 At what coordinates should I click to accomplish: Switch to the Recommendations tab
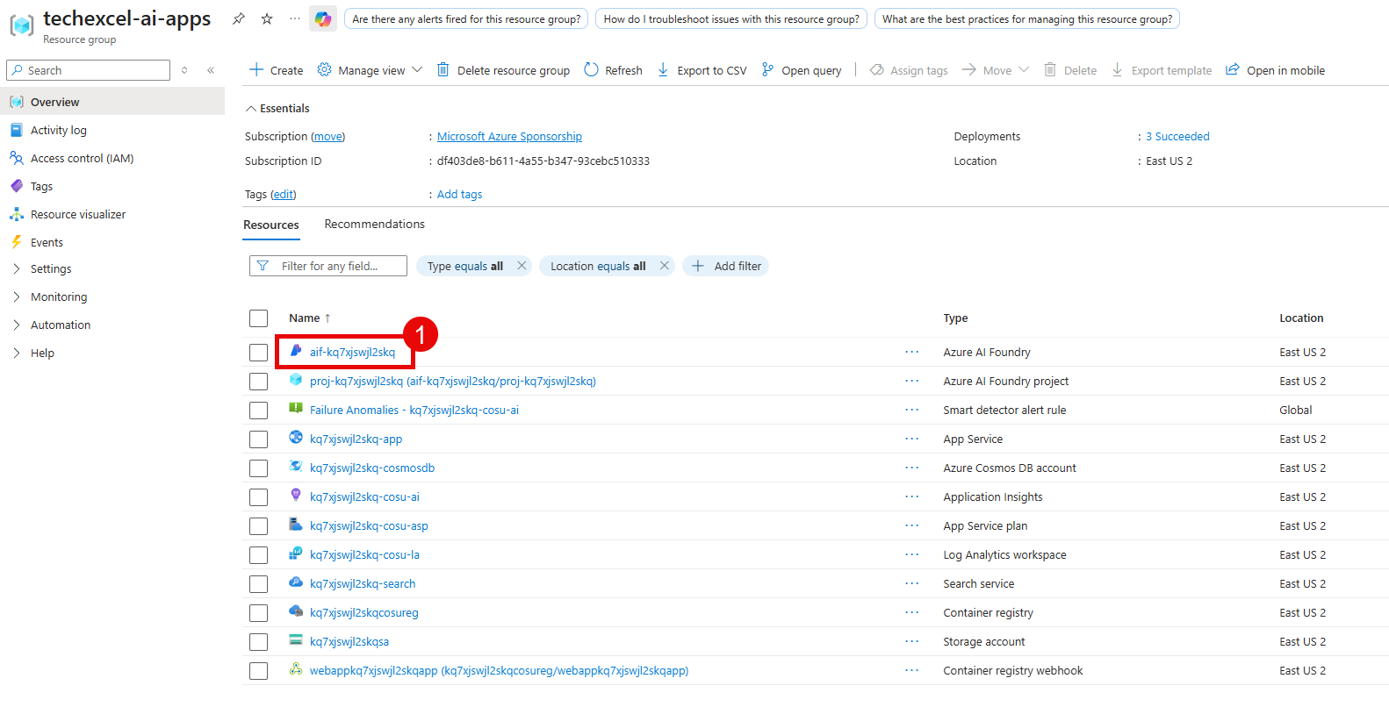pyautogui.click(x=374, y=224)
